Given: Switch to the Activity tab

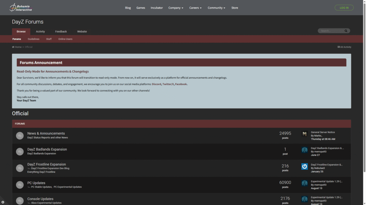Looking at the screenshot, I should (x=40, y=32).
